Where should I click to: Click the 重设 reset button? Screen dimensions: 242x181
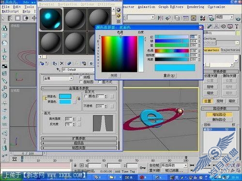pos(169,75)
